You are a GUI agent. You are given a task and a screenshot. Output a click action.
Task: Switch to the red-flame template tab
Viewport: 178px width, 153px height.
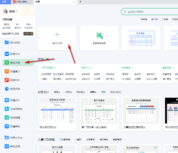tap(22, 2)
